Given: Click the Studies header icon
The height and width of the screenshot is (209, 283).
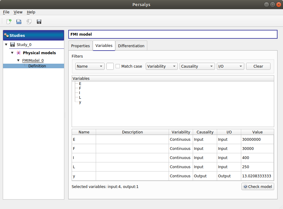Looking at the screenshot, I should point(6,35).
